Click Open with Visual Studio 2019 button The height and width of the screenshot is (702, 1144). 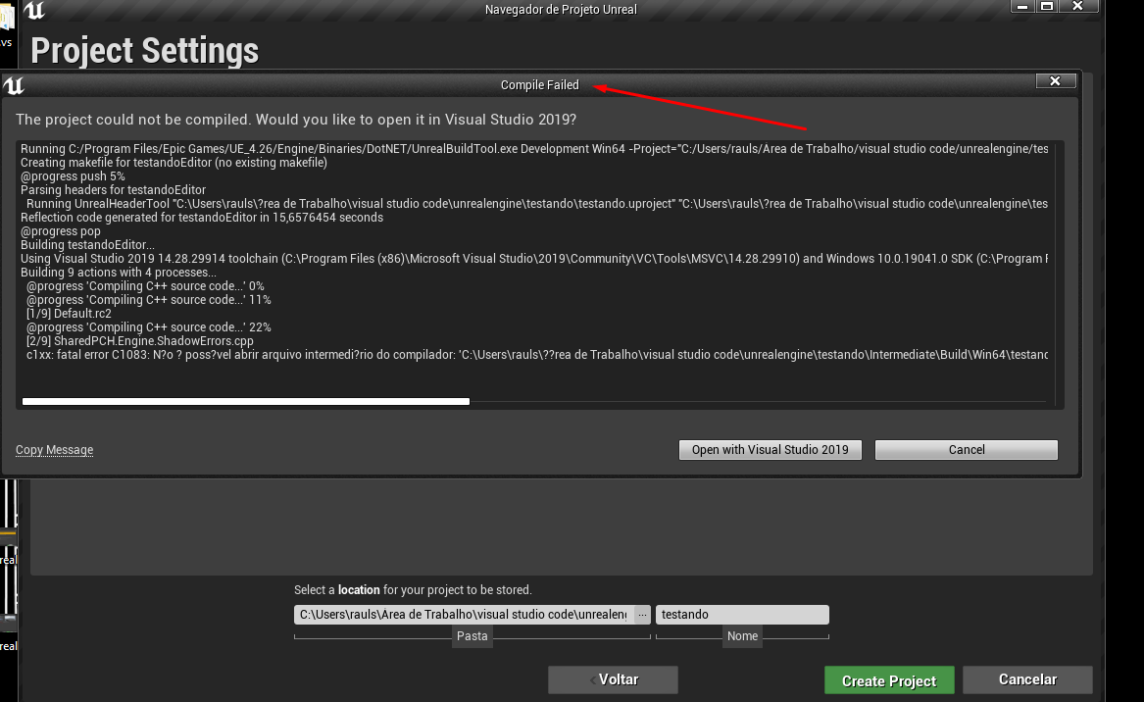coord(770,449)
